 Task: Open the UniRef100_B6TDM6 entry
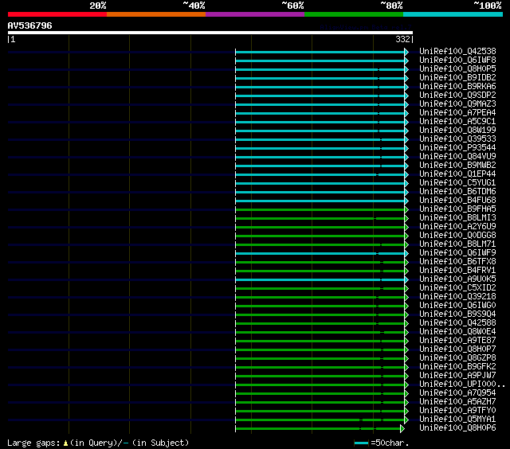pos(457,191)
